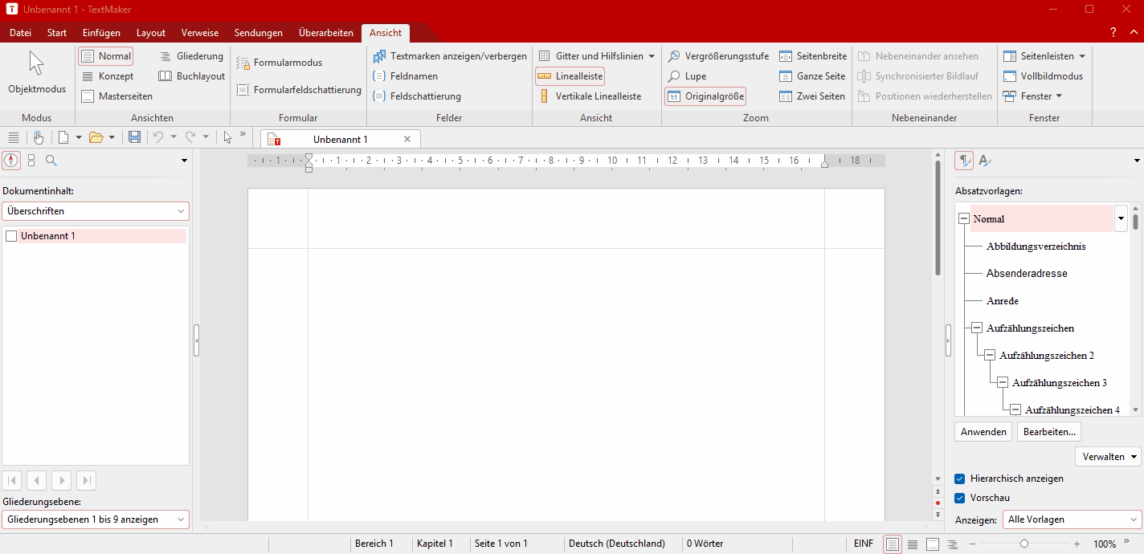Uncheck Hierarchisch anzeigen checkbox
Viewport: 1144px width, 554px height.
960,479
